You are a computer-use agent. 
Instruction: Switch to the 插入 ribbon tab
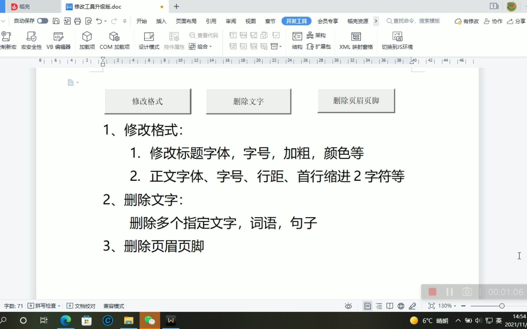pyautogui.click(x=161, y=21)
